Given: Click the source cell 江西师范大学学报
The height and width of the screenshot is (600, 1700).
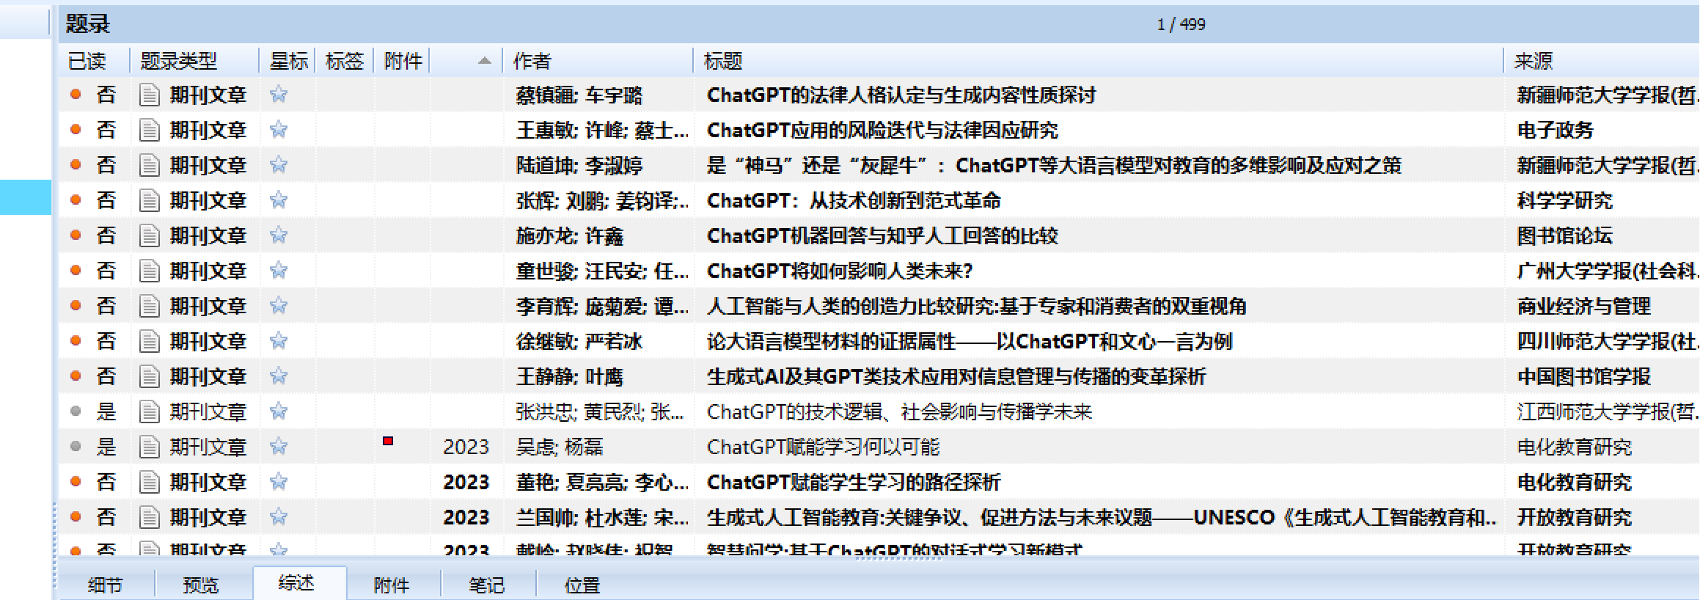Looking at the screenshot, I should coord(1608,411).
